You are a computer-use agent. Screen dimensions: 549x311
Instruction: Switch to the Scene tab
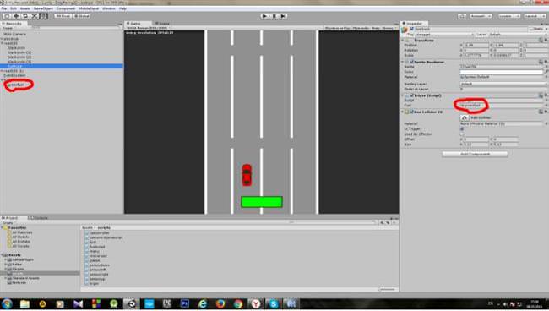click(162, 24)
